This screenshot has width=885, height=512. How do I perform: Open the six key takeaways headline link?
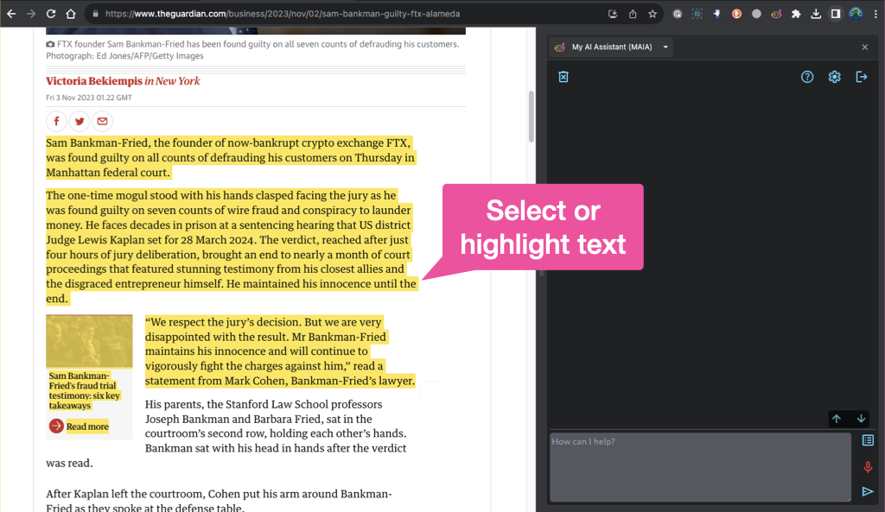click(x=84, y=391)
